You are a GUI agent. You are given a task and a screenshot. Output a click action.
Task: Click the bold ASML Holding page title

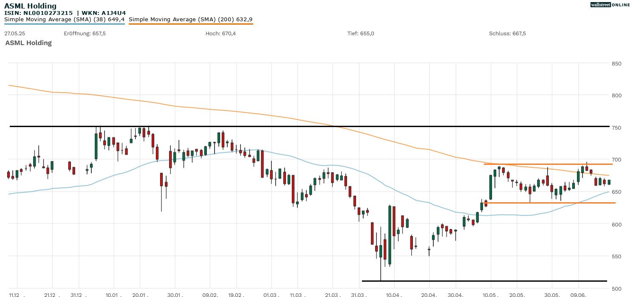(x=30, y=6)
